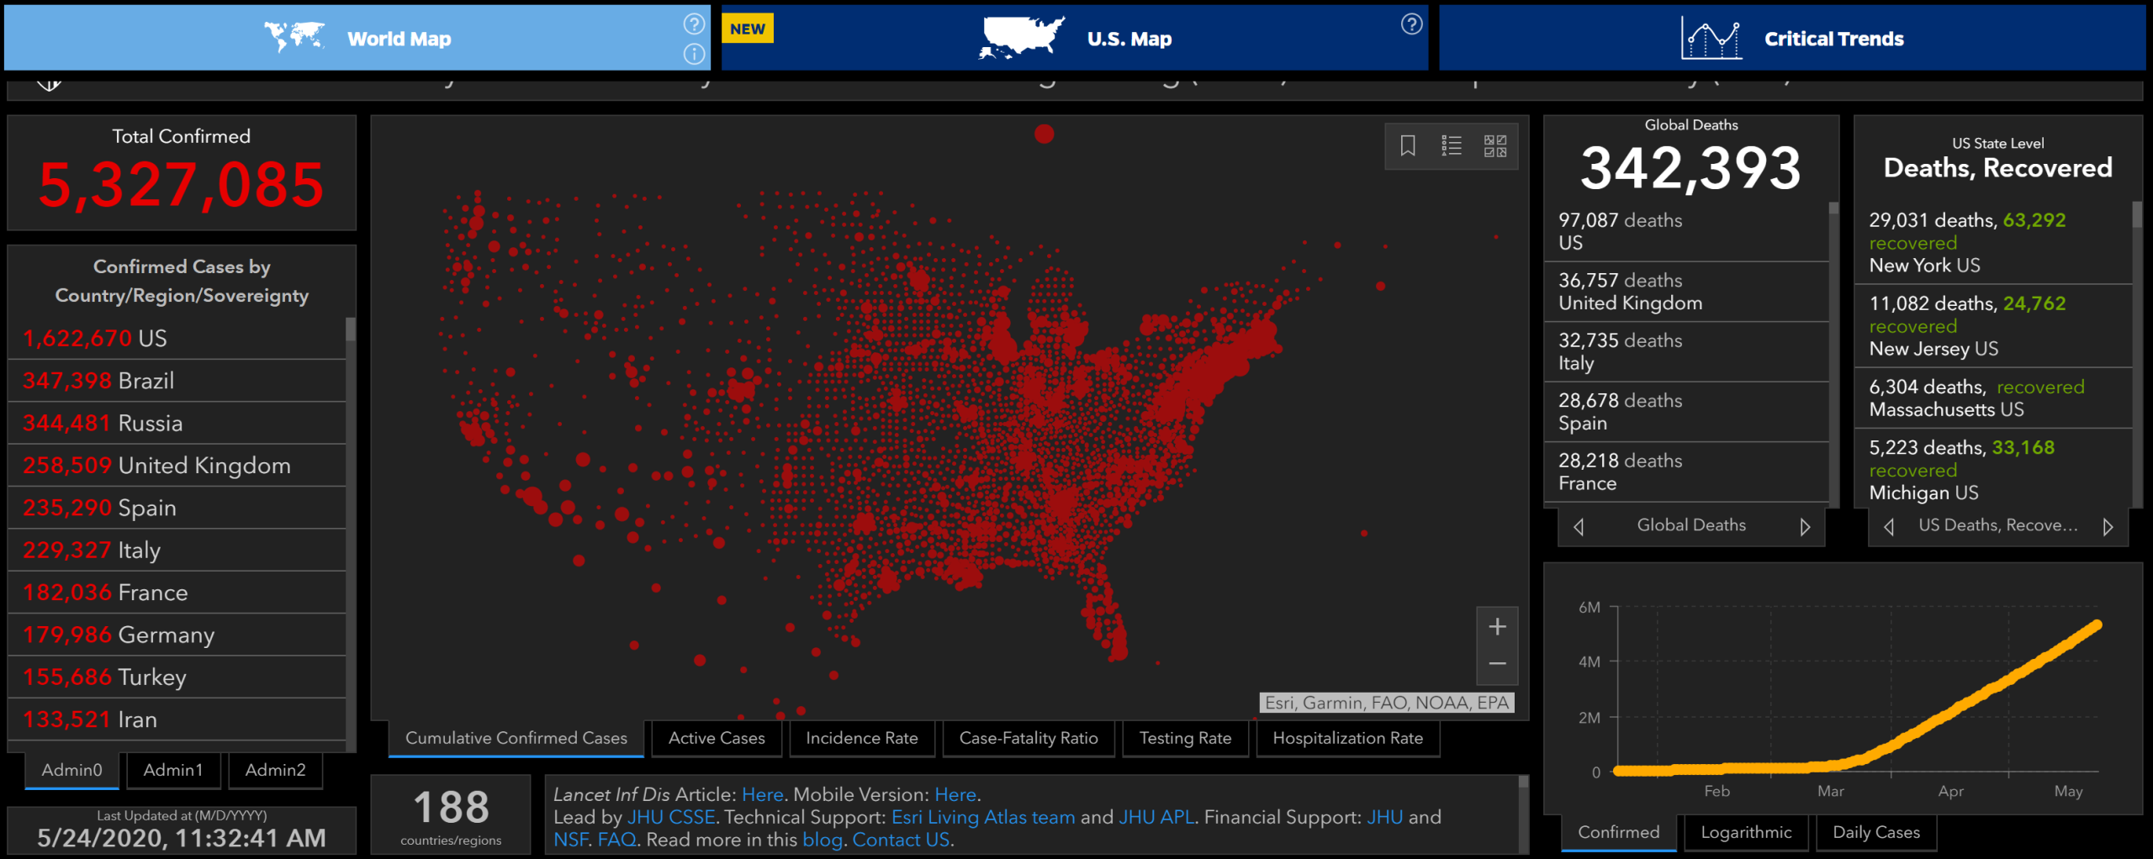Switch chart to Logarithmic view
The image size is (2153, 859).
pyautogui.click(x=1746, y=832)
